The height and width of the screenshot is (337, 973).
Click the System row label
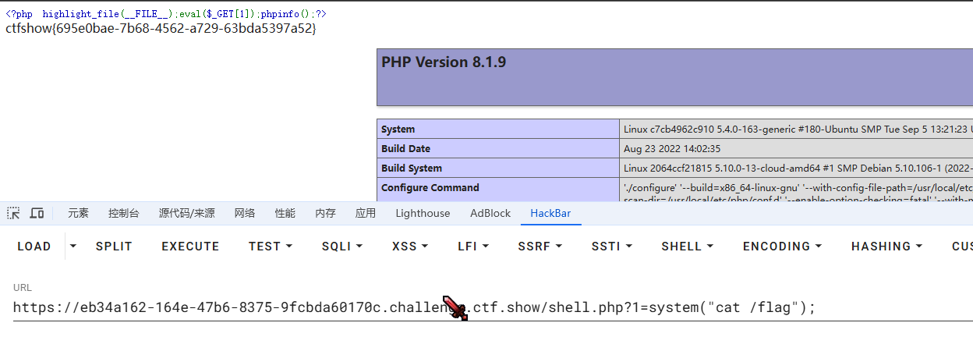pyautogui.click(x=398, y=129)
